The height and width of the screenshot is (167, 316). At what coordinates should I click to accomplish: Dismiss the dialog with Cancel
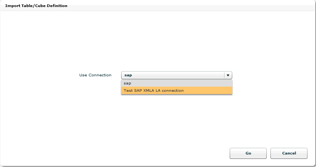point(289,153)
